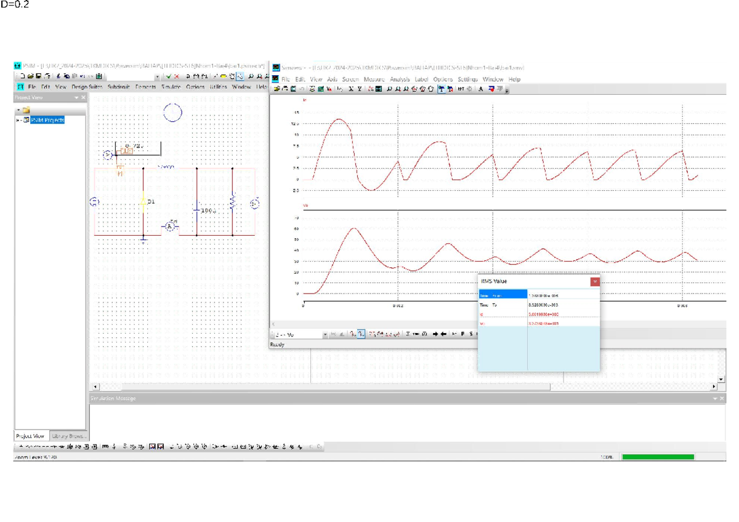Open the Simview Axis menu
This screenshot has width=739, height=522.
pyautogui.click(x=332, y=79)
